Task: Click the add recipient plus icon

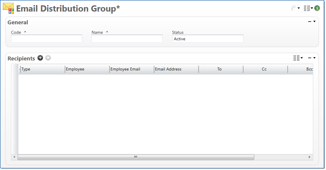Action: click(x=40, y=58)
